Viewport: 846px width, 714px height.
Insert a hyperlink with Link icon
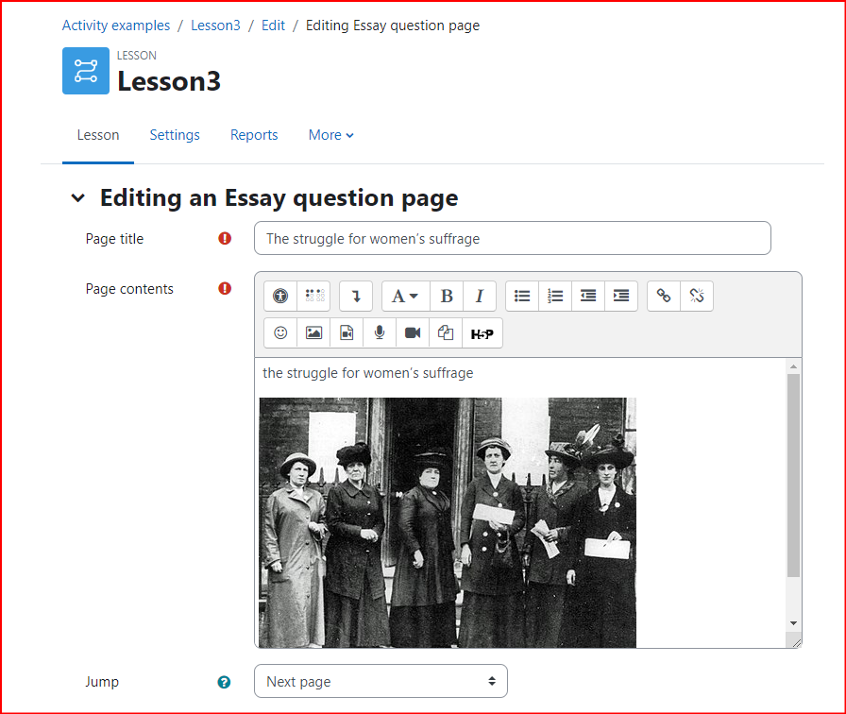pos(664,296)
